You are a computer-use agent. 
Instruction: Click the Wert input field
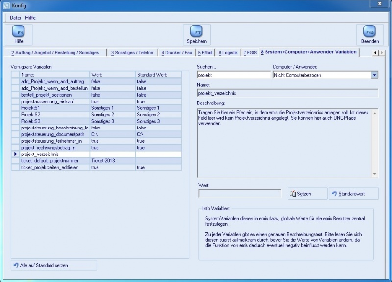pyautogui.click(x=240, y=193)
